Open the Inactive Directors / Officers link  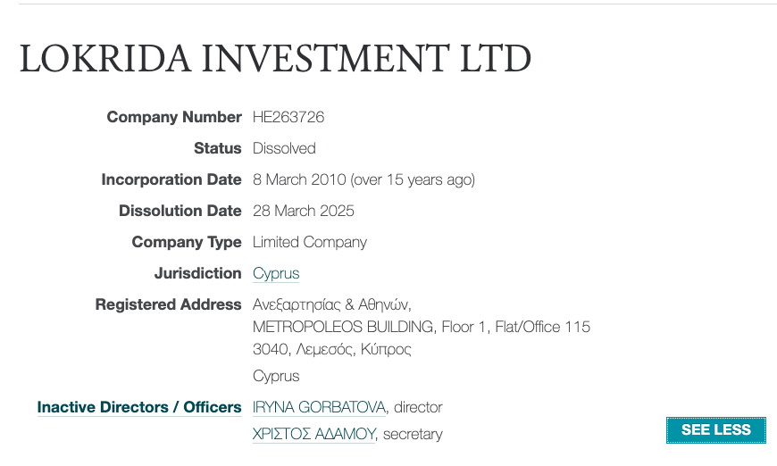(x=139, y=407)
